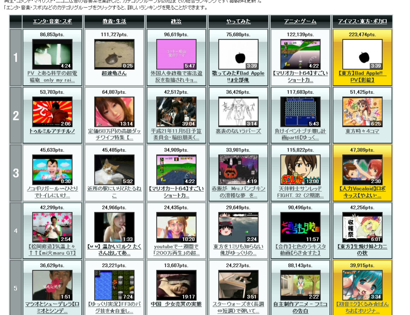
Task: Click the 中国 少女売買の実態 link
Action: tap(176, 304)
